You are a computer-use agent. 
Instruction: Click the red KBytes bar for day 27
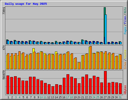click(x=105, y=82)
